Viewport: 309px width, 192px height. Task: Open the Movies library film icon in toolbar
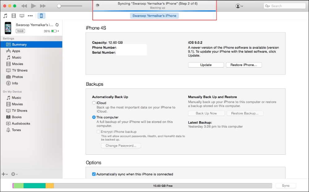14,16
